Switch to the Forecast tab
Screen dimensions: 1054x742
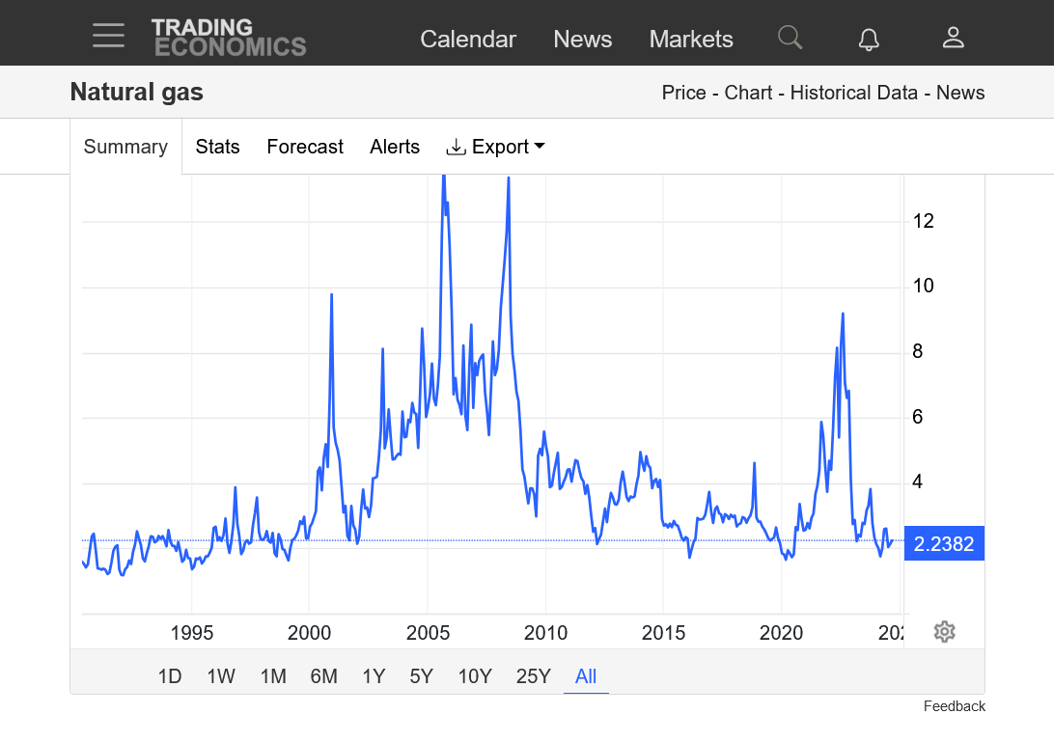click(x=305, y=147)
